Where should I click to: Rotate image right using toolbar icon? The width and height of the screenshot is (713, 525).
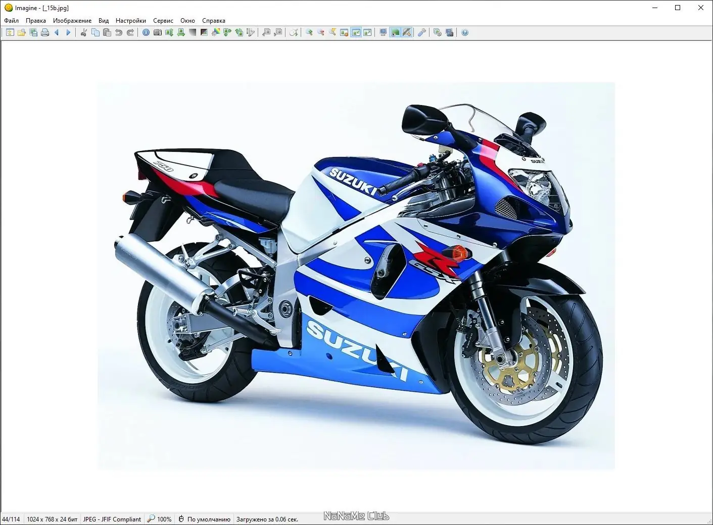[239, 33]
